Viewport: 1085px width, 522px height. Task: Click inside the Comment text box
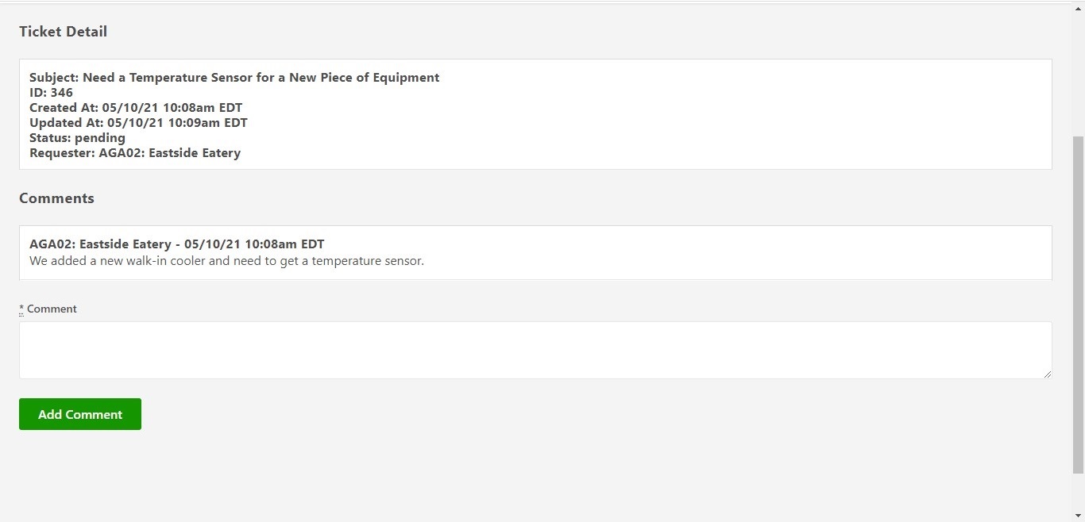[535, 349]
